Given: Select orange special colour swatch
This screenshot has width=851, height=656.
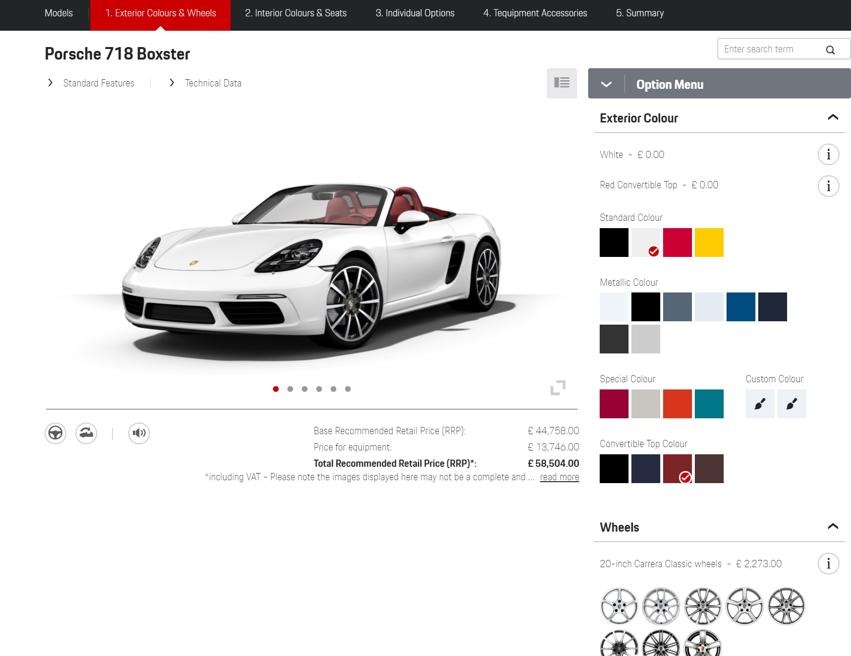Looking at the screenshot, I should tap(678, 404).
